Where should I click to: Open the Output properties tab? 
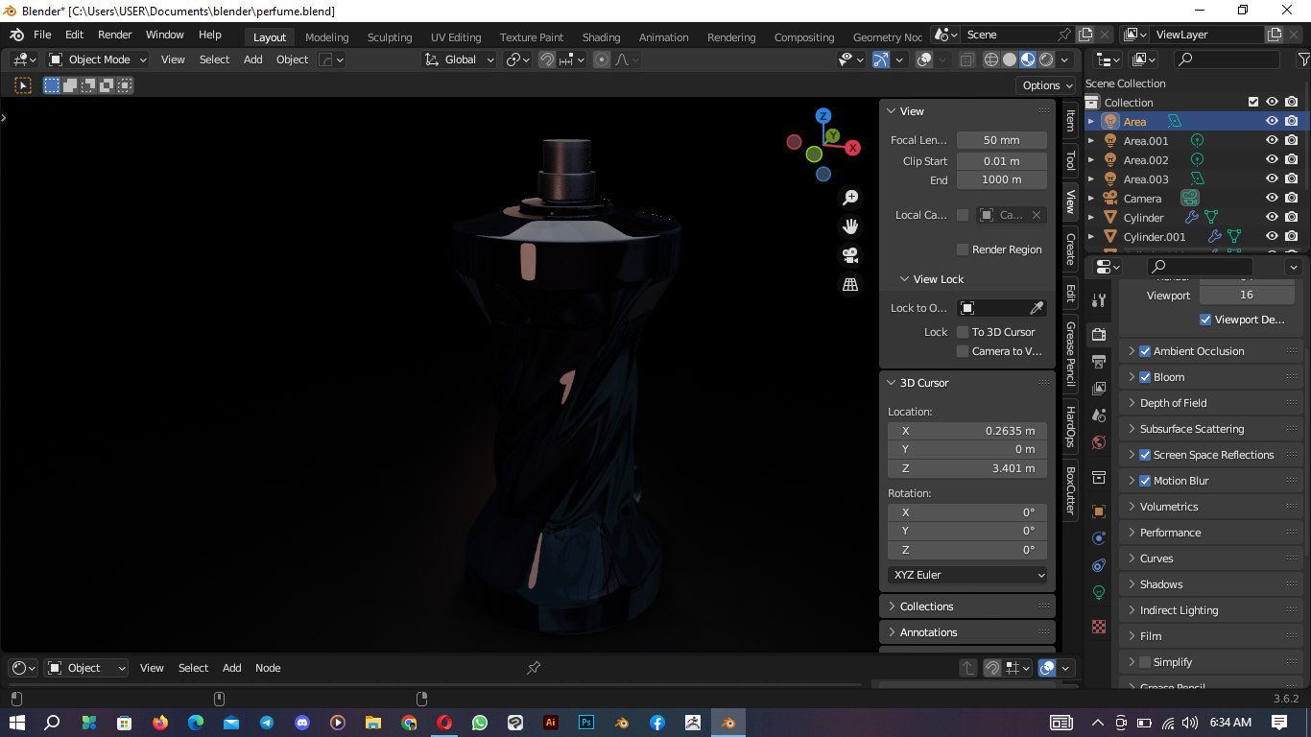coord(1099,361)
